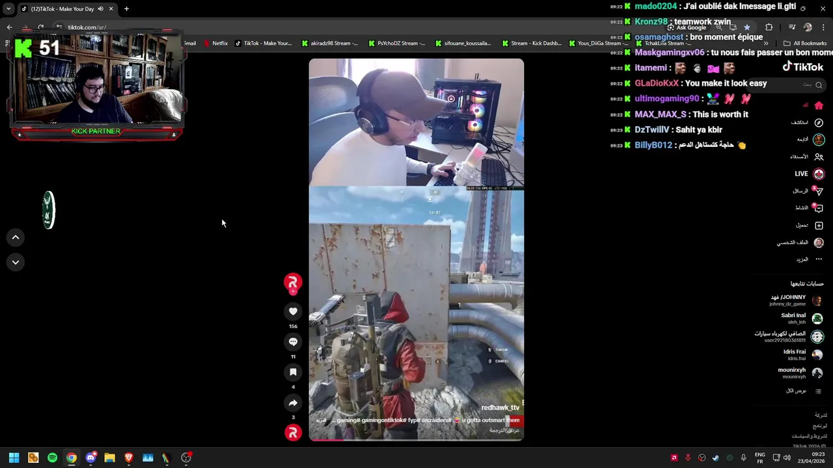Open the three-dots More icon
833x468 pixels.
point(819,259)
